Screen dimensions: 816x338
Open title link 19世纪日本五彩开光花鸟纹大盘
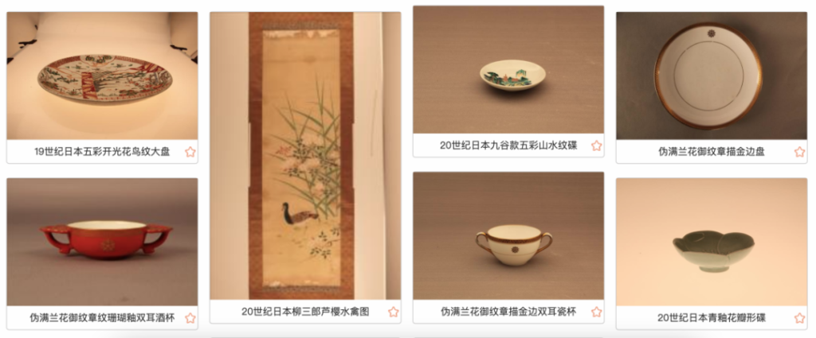pos(102,152)
